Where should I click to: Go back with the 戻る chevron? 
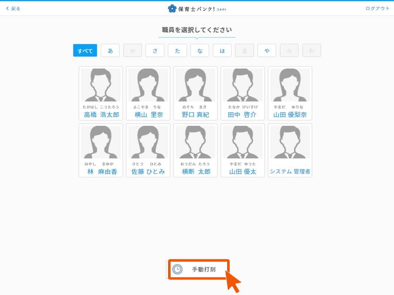pos(8,8)
